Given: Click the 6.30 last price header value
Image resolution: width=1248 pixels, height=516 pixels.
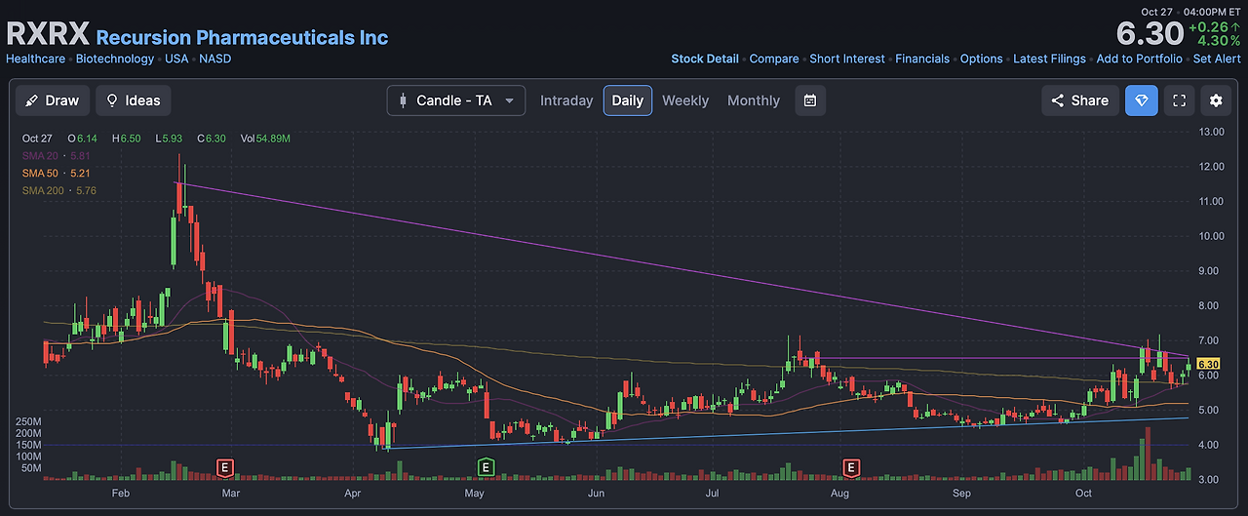Looking at the screenshot, I should [x=1150, y=34].
